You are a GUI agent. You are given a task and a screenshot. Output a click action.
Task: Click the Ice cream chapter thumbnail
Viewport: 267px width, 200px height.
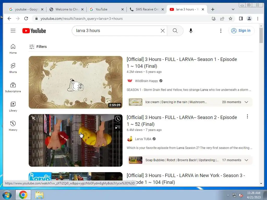click(135, 102)
